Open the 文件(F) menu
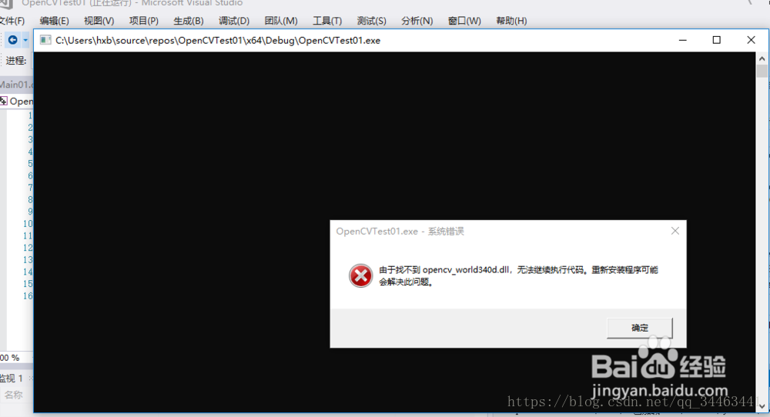 (12, 21)
